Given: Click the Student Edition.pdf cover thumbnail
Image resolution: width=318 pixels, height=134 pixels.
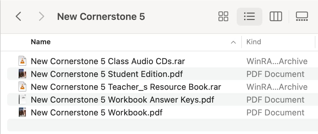Looking at the screenshot, I should (x=22, y=74).
